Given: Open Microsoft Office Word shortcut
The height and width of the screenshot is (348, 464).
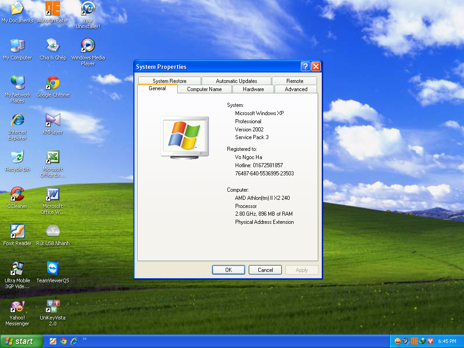Looking at the screenshot, I should pyautogui.click(x=53, y=201).
